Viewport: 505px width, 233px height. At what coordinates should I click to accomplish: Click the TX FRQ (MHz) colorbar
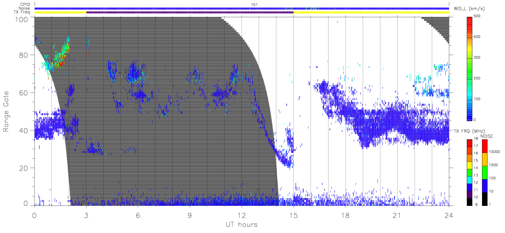pos(469,172)
